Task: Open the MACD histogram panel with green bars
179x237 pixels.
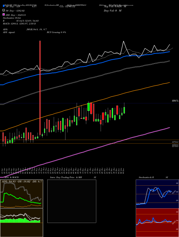Action: click(x=21, y=223)
